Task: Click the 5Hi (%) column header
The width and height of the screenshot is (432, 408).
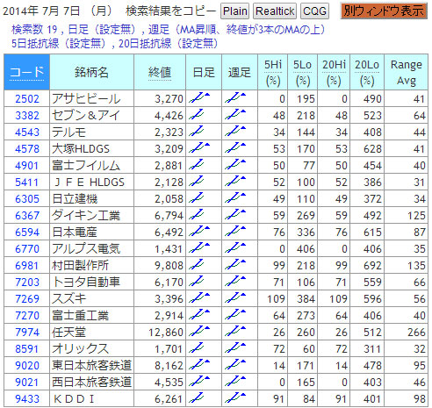Action: [x=273, y=72]
